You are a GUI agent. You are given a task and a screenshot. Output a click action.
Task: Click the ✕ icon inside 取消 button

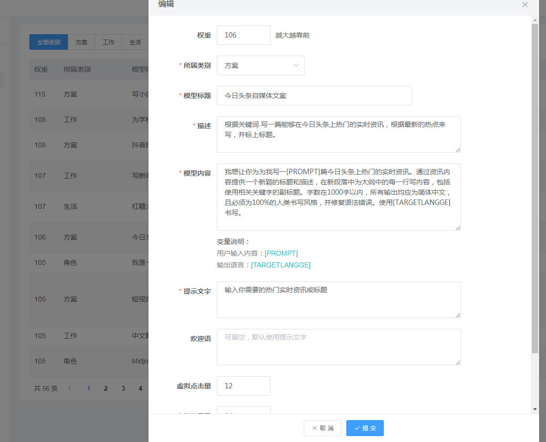pos(315,428)
